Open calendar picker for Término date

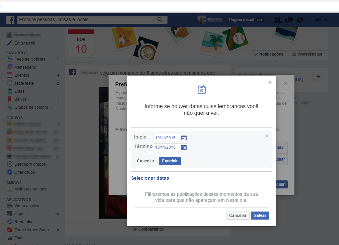tap(184, 147)
